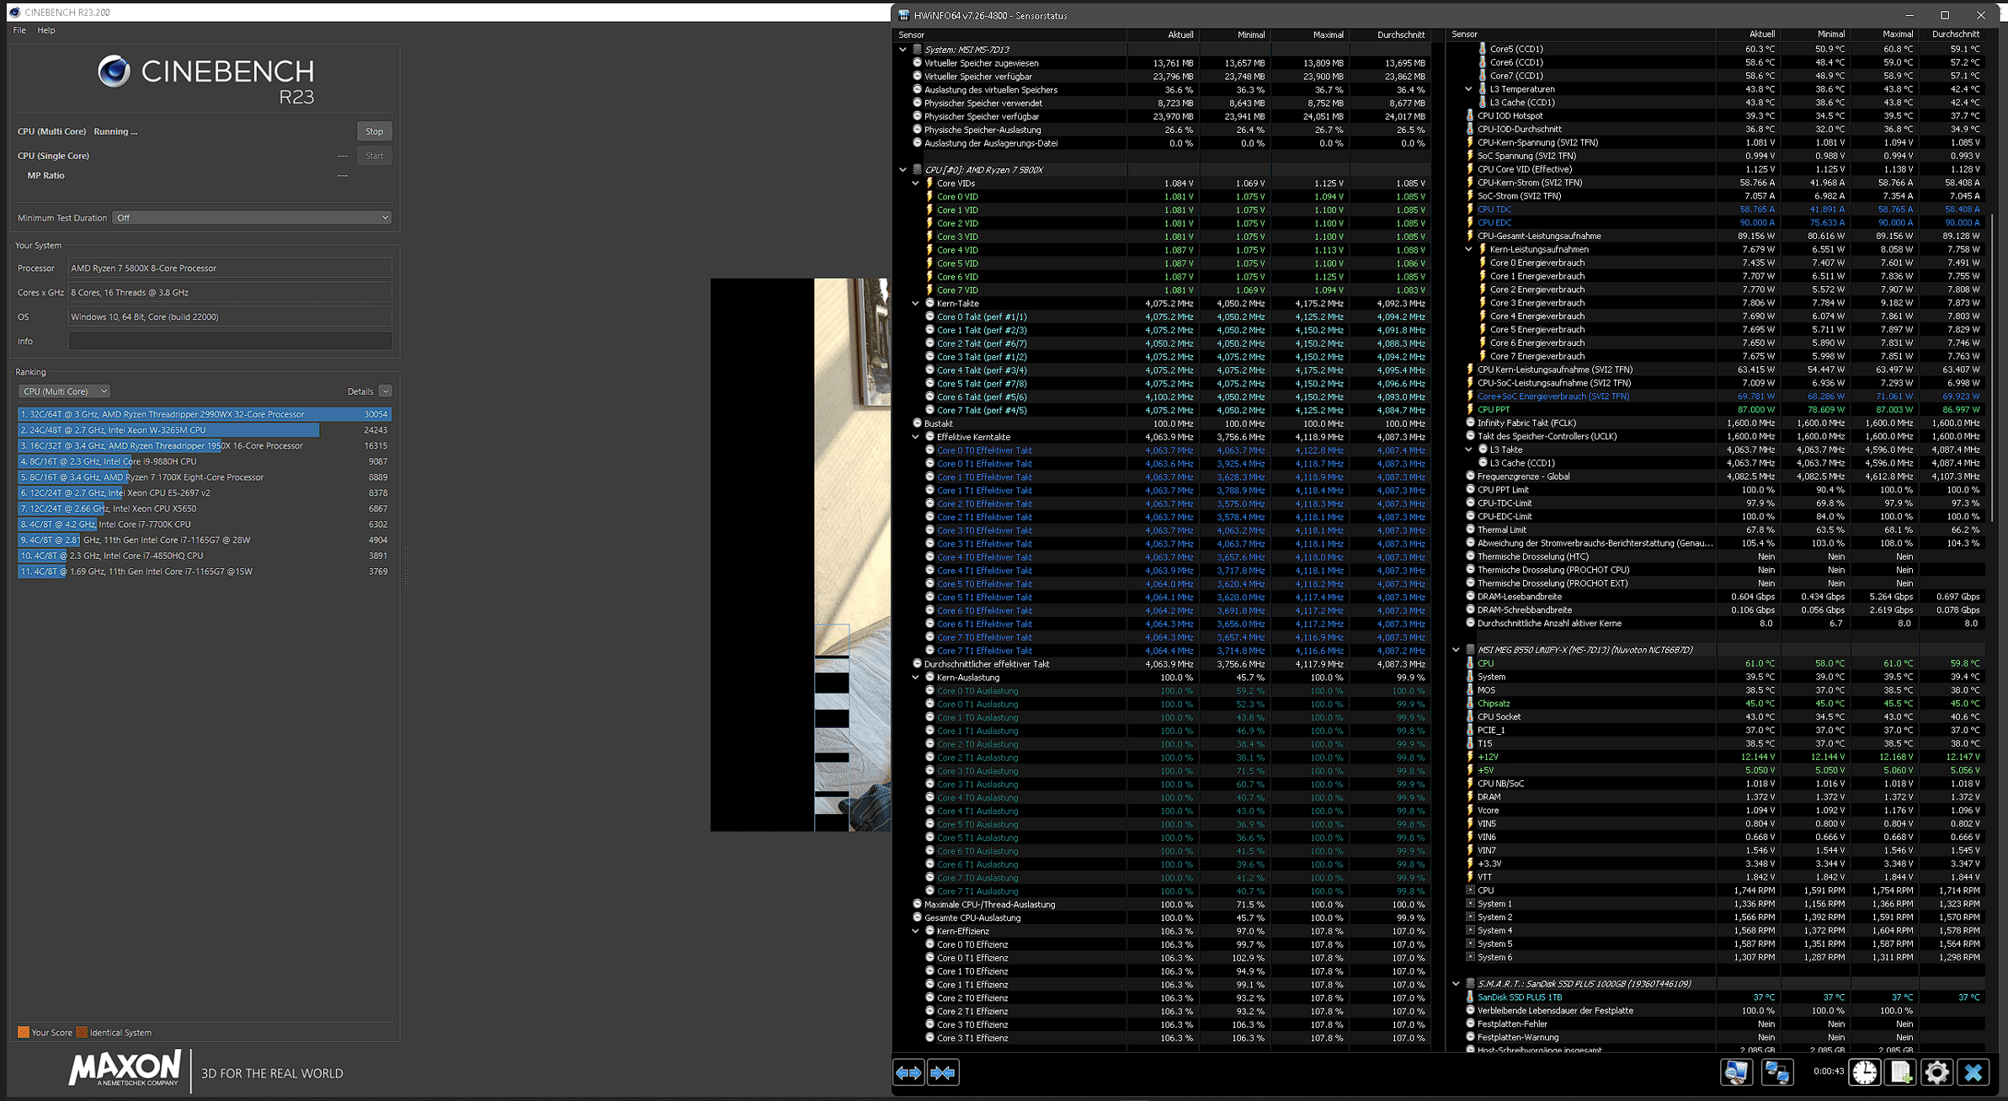Click the Details label in the Ranking panel

[360, 391]
